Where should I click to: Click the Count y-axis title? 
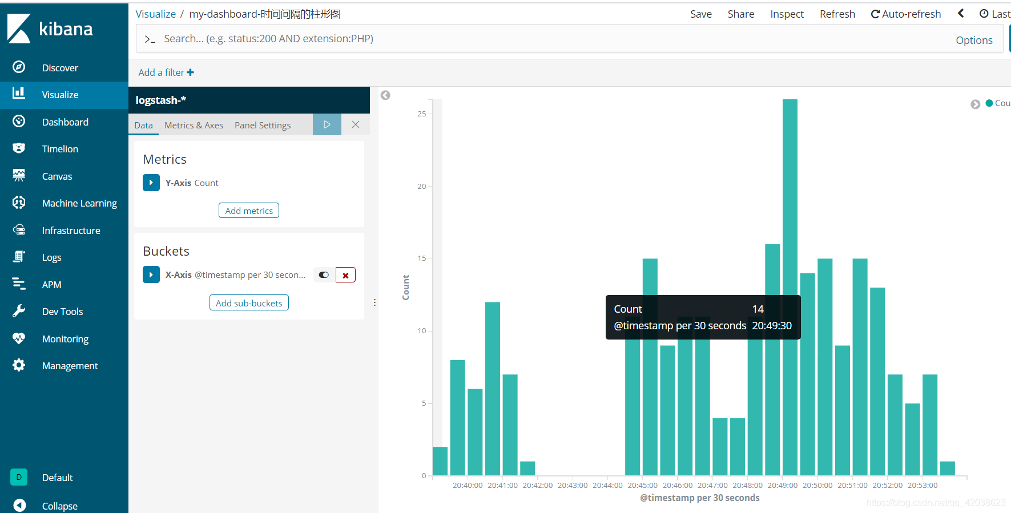[406, 288]
